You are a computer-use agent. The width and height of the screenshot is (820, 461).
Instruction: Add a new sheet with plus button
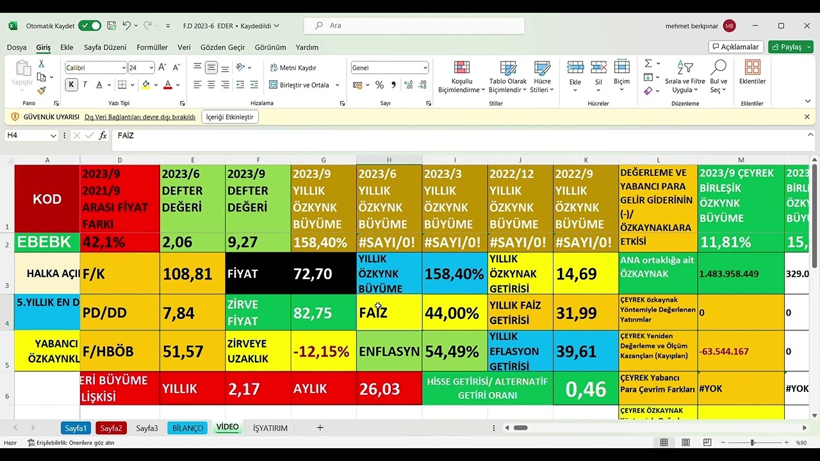click(x=320, y=428)
